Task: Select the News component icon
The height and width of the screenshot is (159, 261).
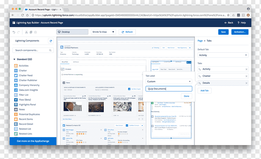Action: [x=16, y=110]
